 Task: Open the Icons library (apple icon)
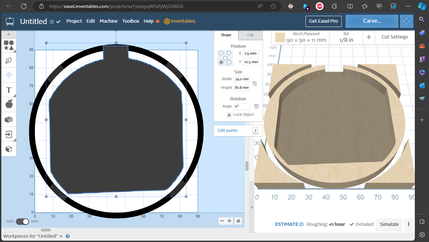(9, 105)
